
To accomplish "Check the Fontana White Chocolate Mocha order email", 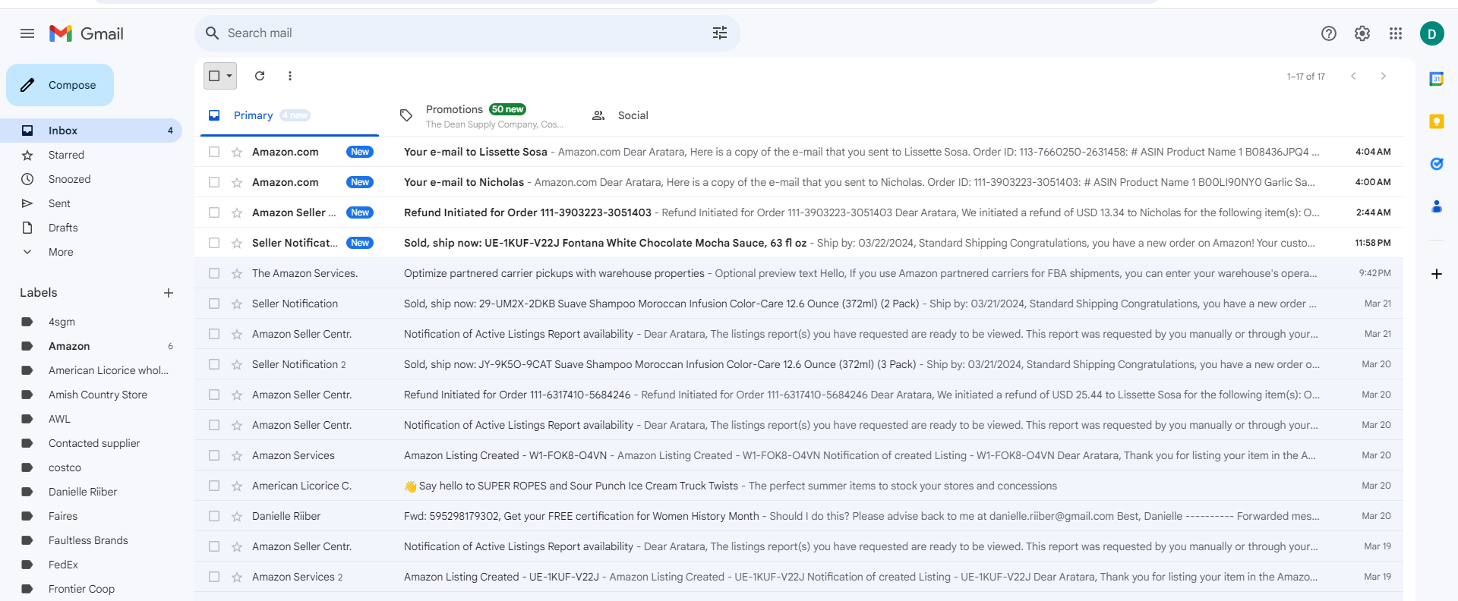I will (x=214, y=243).
